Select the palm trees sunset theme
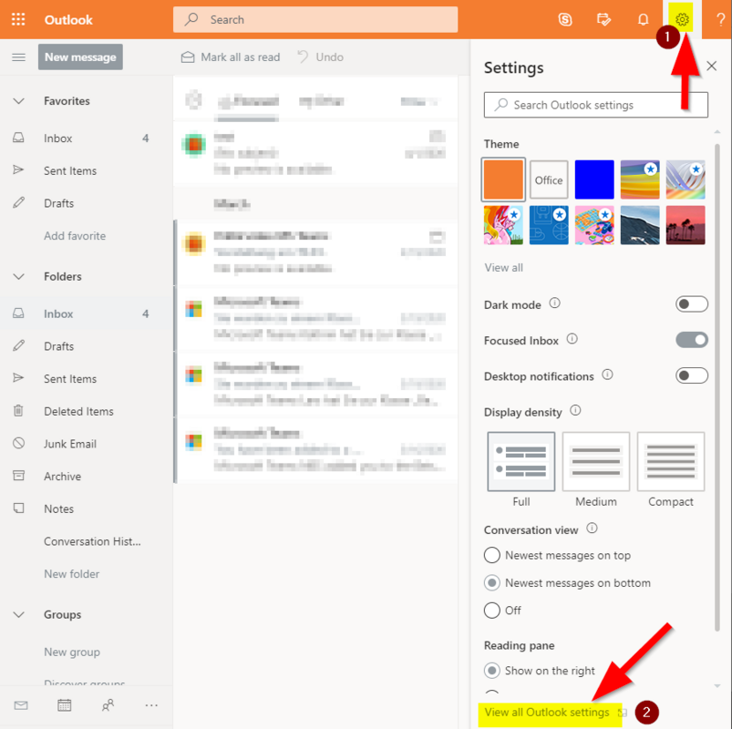Image resolution: width=732 pixels, height=729 pixels. 686,225
